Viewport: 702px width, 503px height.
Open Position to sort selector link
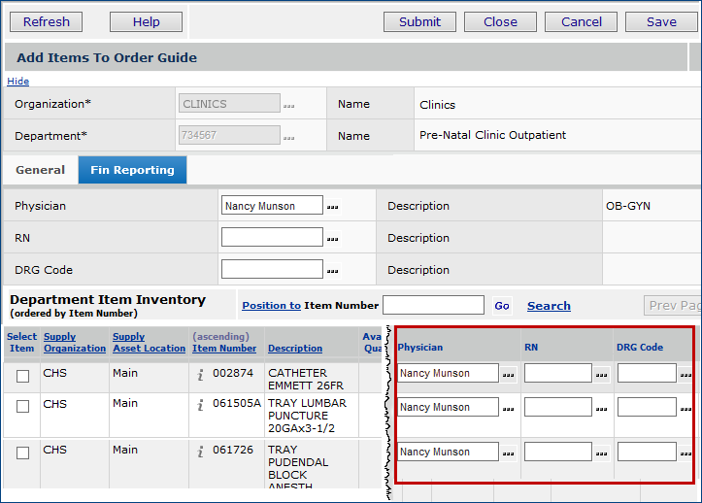coord(271,305)
